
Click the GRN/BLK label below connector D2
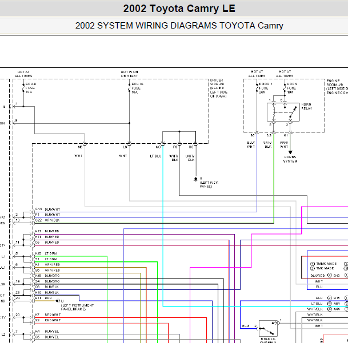[x=267, y=144]
